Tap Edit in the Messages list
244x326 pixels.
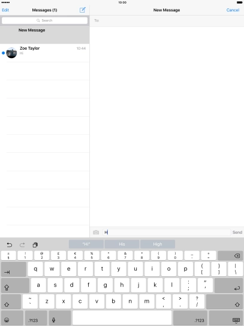click(5, 10)
